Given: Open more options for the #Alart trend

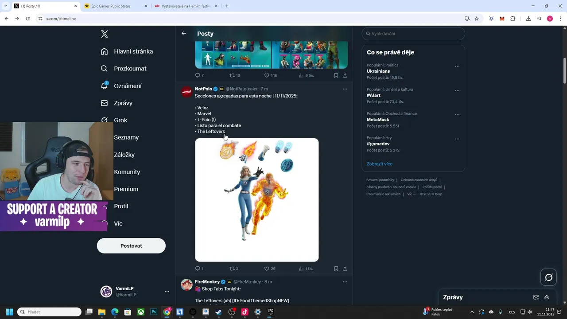Looking at the screenshot, I should point(457,90).
